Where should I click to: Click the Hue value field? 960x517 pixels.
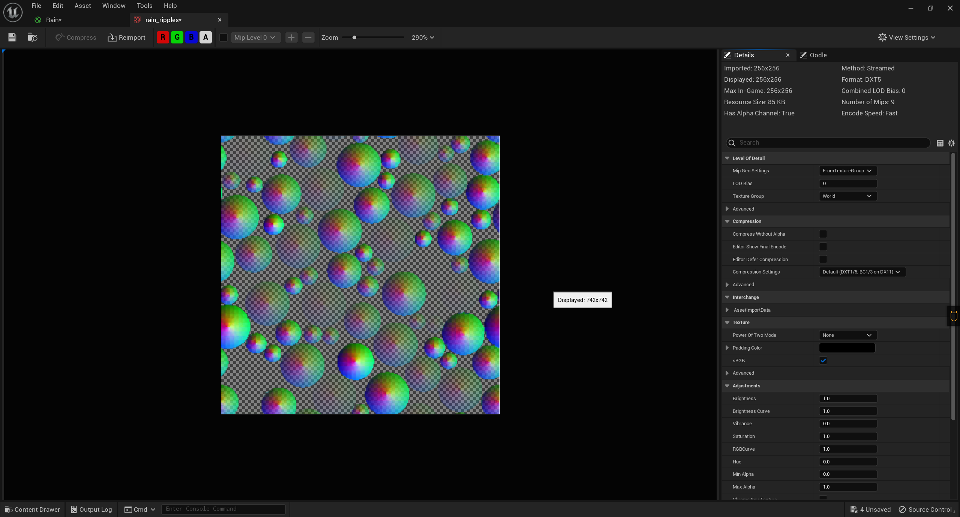(848, 462)
